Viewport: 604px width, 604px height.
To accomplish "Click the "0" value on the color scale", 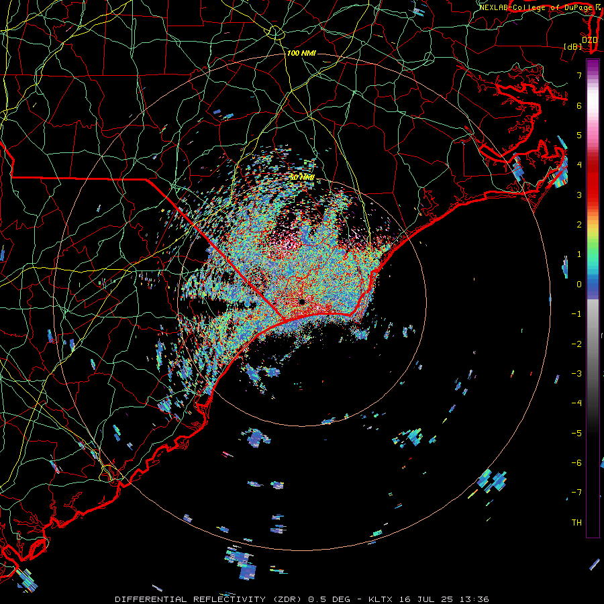I will pos(579,285).
